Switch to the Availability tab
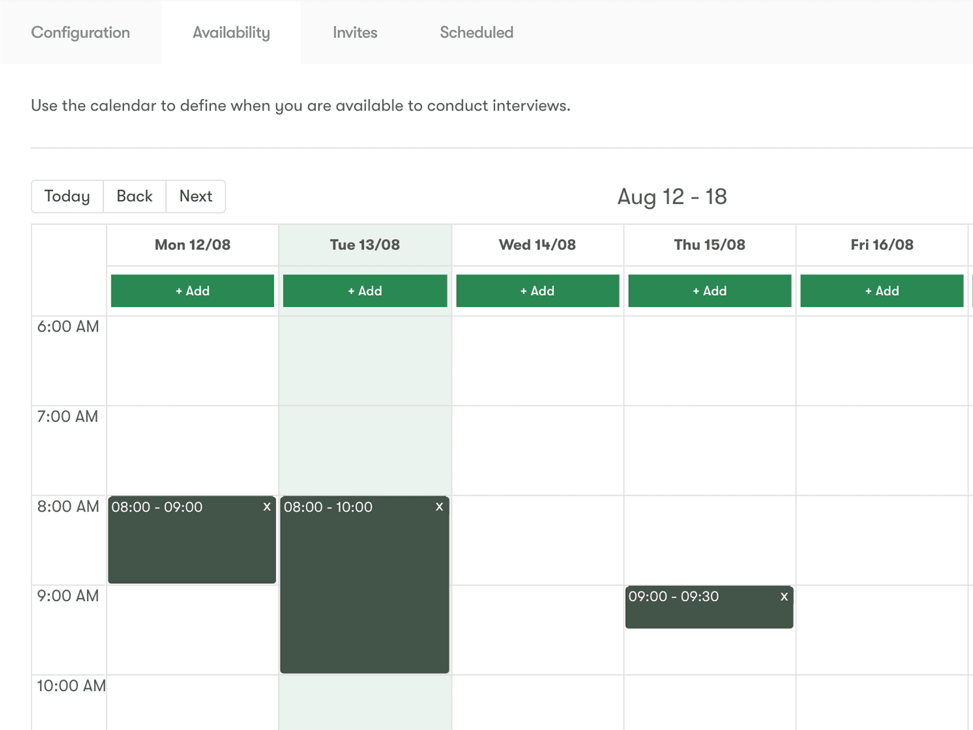The image size is (973, 730). point(231,32)
